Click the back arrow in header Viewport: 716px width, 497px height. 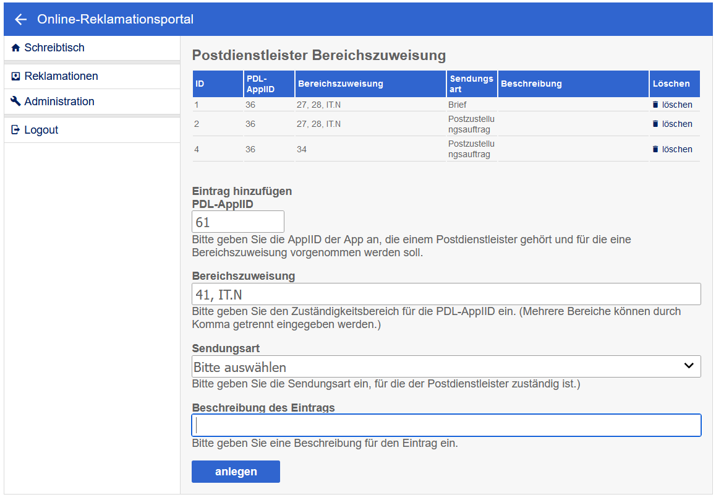tap(21, 19)
